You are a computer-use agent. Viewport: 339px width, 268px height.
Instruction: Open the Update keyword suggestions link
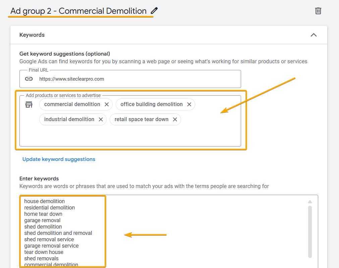59,159
